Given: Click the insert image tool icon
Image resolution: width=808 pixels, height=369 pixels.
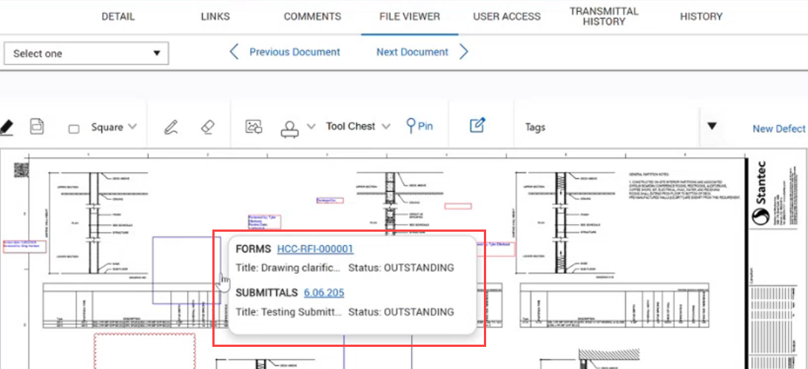Looking at the screenshot, I should [254, 127].
